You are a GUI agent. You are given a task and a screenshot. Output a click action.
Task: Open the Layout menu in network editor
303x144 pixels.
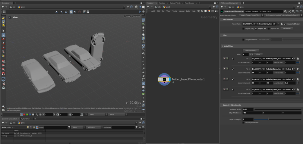pyautogui.click(x=181, y=11)
